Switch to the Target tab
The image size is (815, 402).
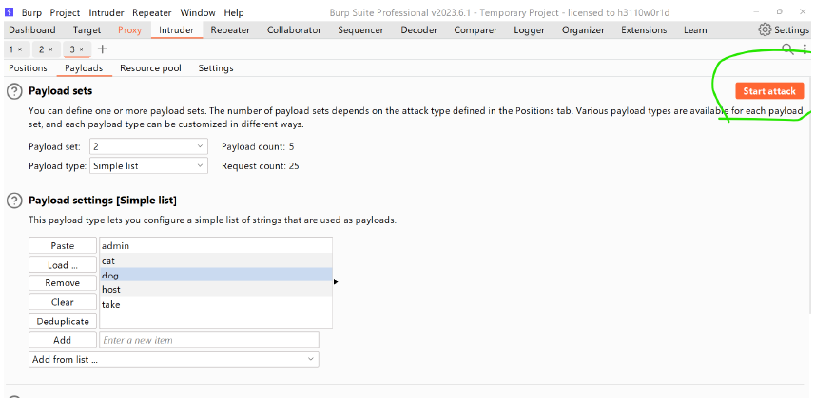(87, 30)
